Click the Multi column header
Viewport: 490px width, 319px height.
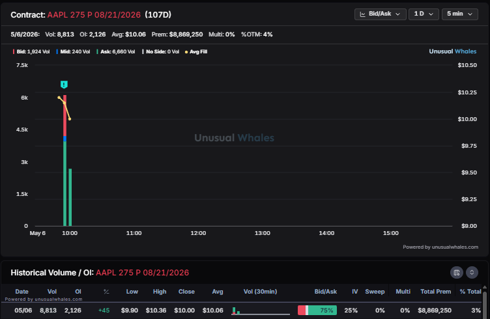pyautogui.click(x=403, y=292)
